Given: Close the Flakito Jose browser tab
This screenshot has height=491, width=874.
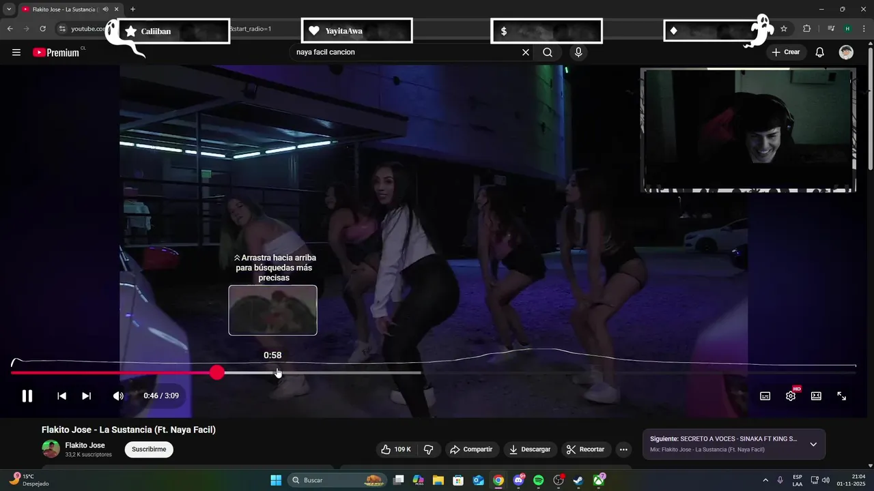Looking at the screenshot, I should pos(117,10).
